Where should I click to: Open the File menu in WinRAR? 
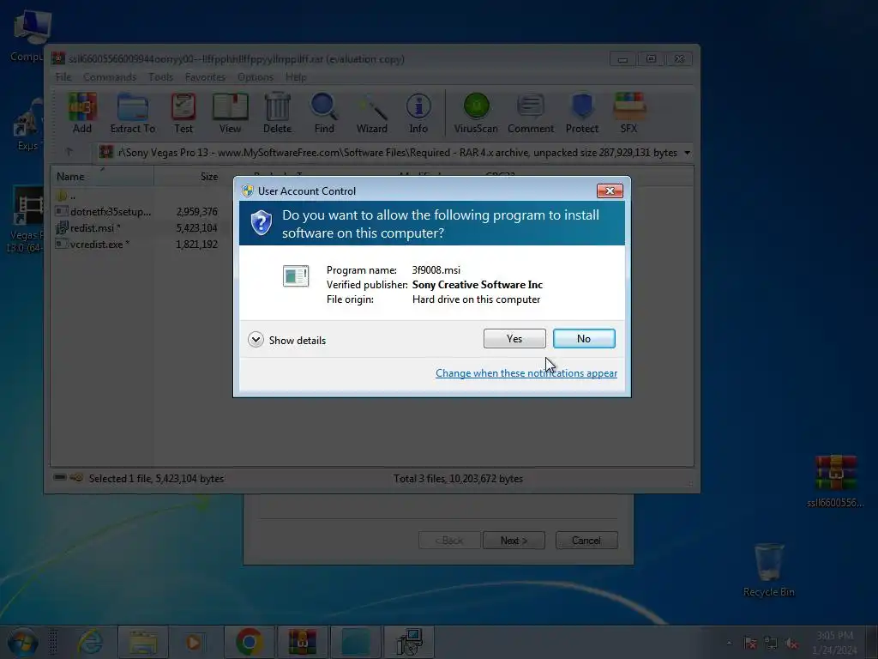pos(63,77)
